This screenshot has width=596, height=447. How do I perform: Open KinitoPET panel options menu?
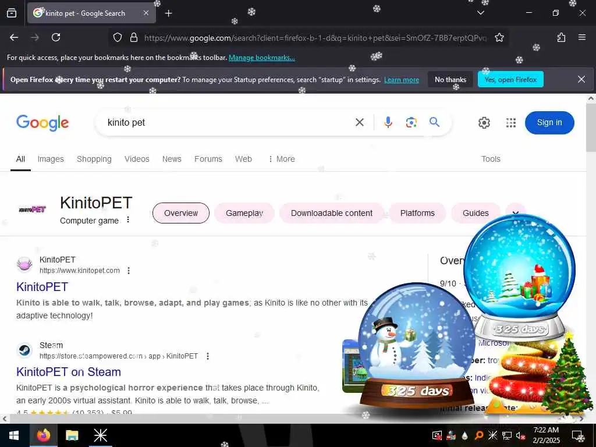(128, 219)
